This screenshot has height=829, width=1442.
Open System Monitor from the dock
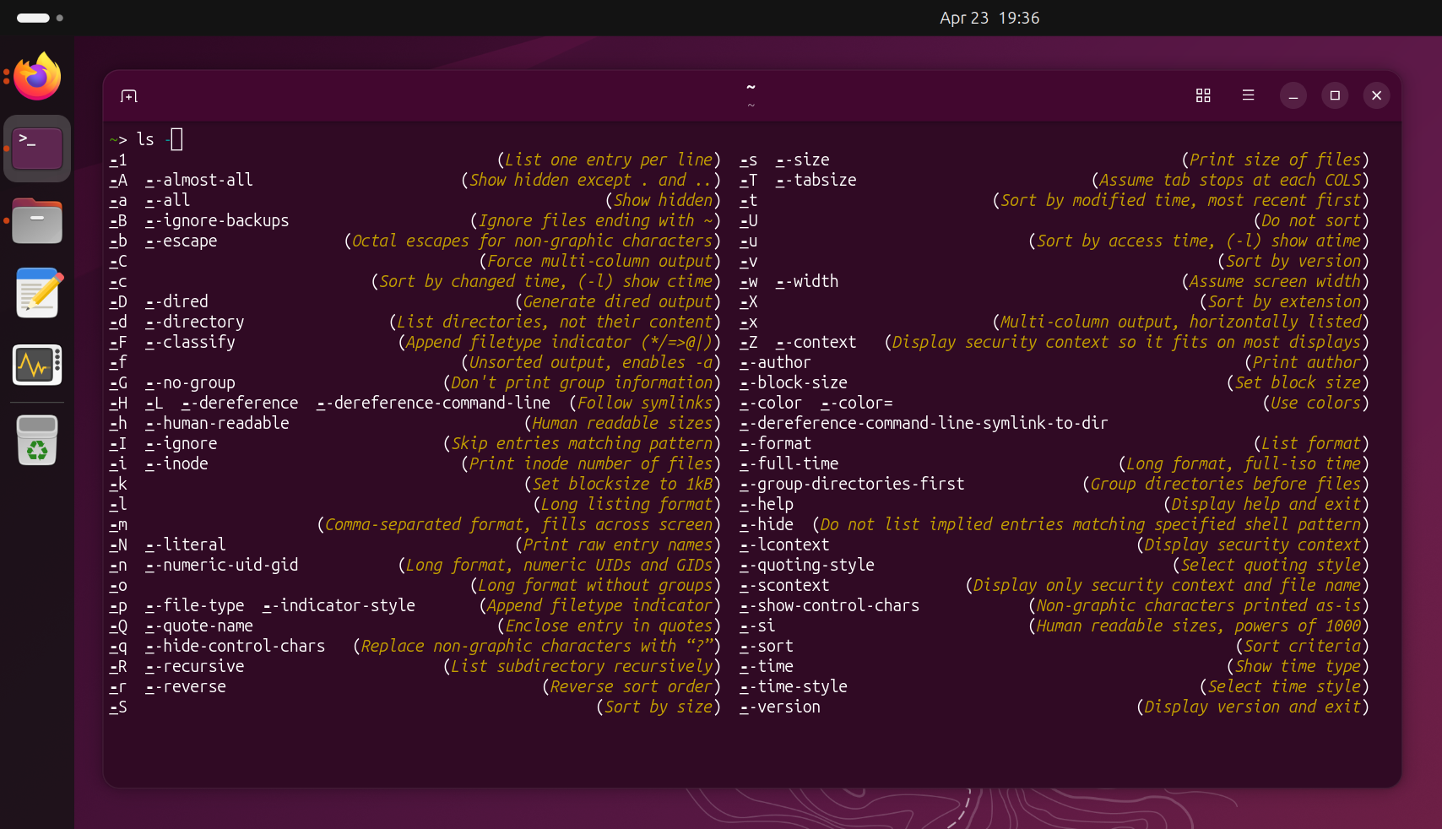[37, 365]
